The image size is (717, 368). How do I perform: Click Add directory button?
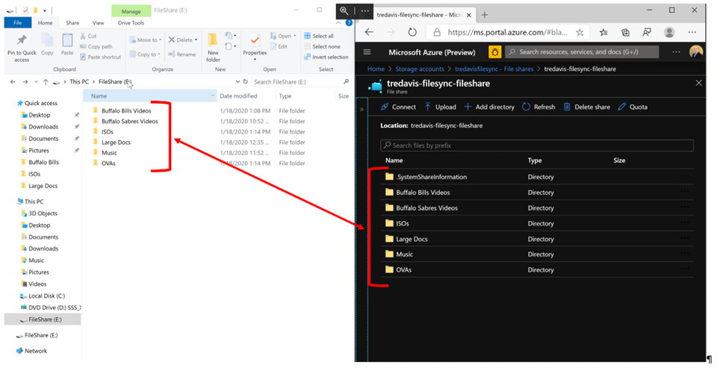(489, 107)
